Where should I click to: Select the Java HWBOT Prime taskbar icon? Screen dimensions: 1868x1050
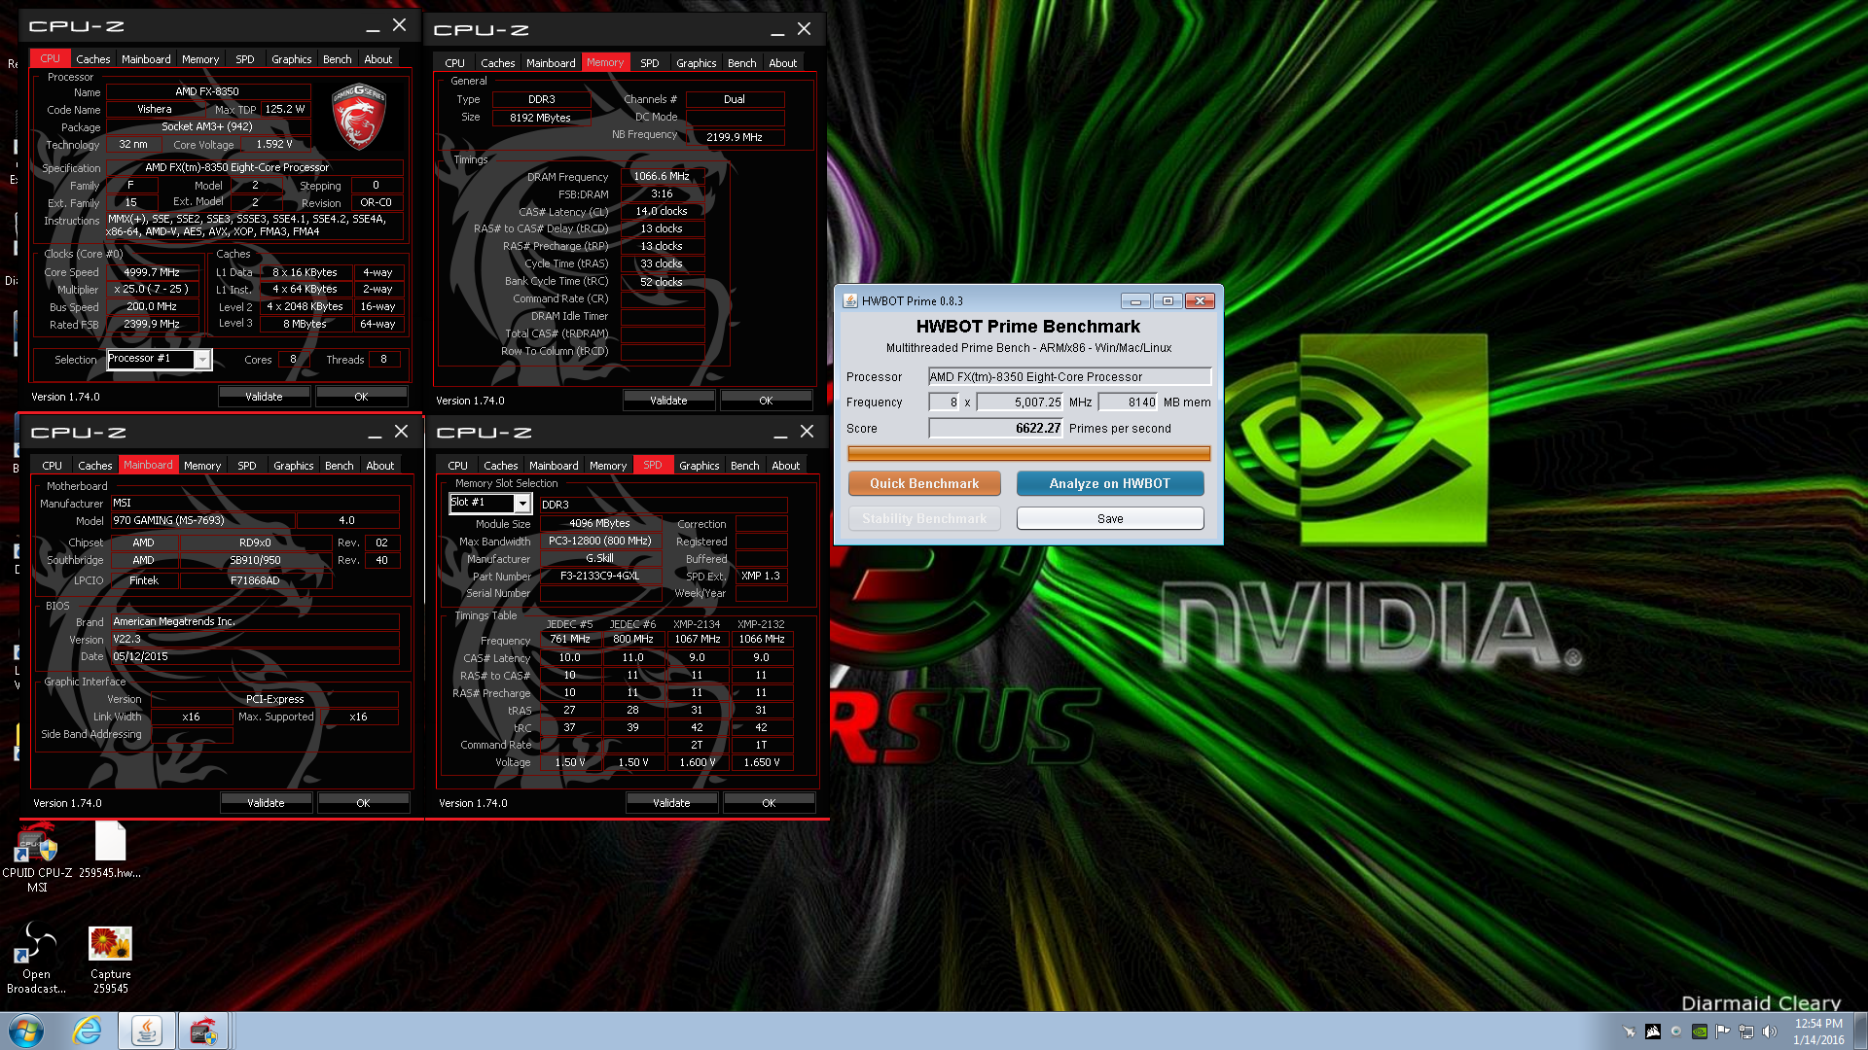coord(147,1031)
